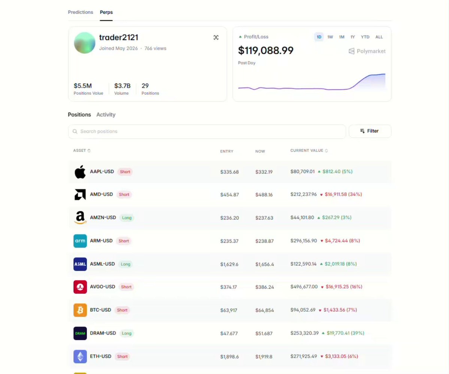Screen dimensions: 449x374
Task: Sort by Current Value column
Action: pos(309,150)
